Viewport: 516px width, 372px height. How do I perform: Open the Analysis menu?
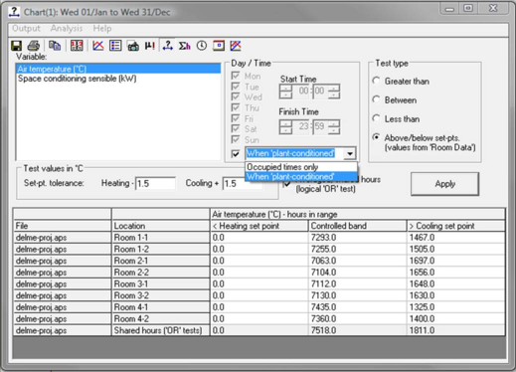(67, 29)
